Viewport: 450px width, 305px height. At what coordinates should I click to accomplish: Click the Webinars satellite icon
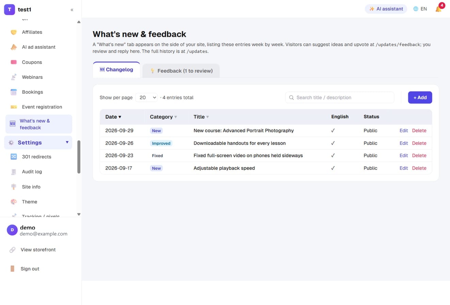point(14,77)
